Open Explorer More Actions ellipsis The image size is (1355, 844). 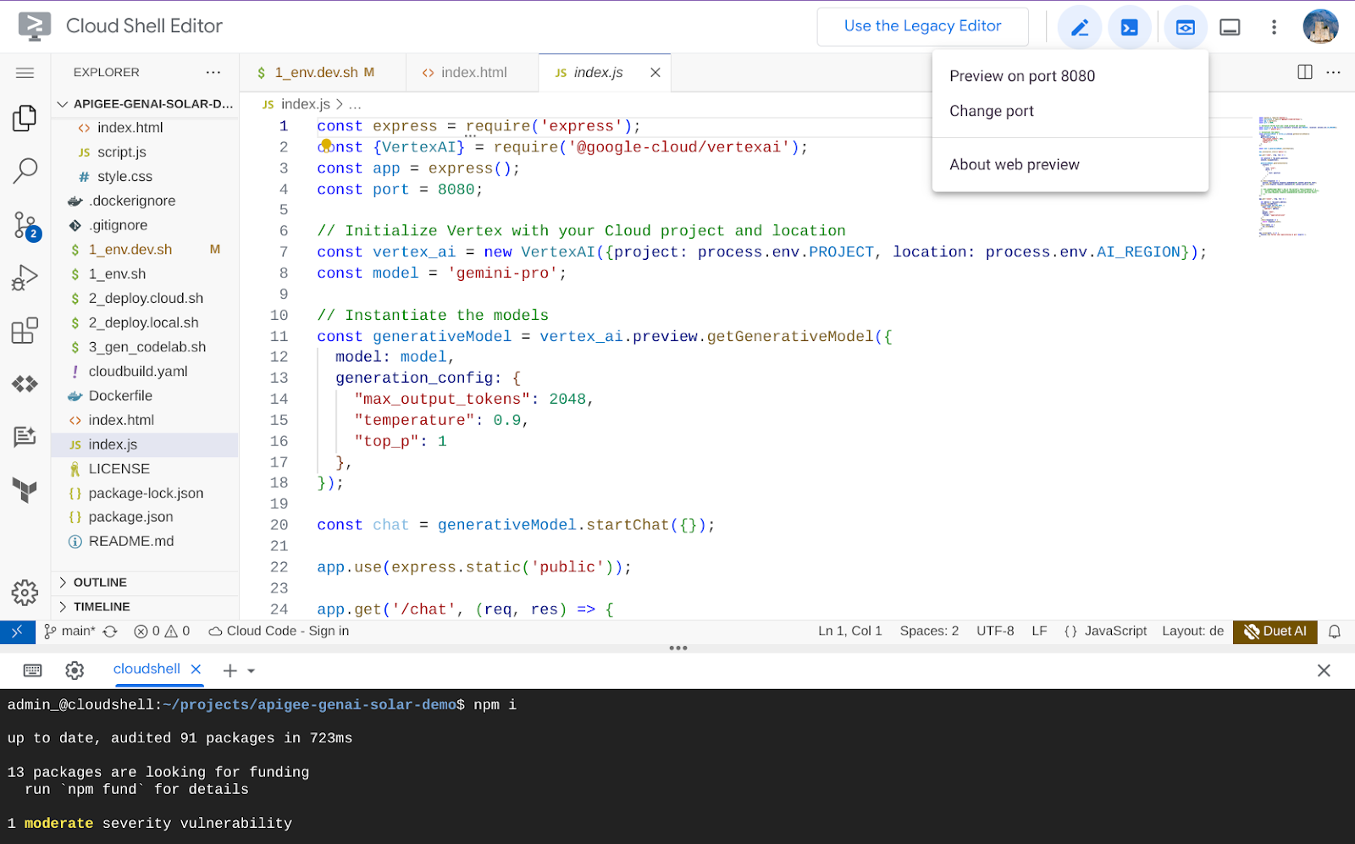(213, 72)
